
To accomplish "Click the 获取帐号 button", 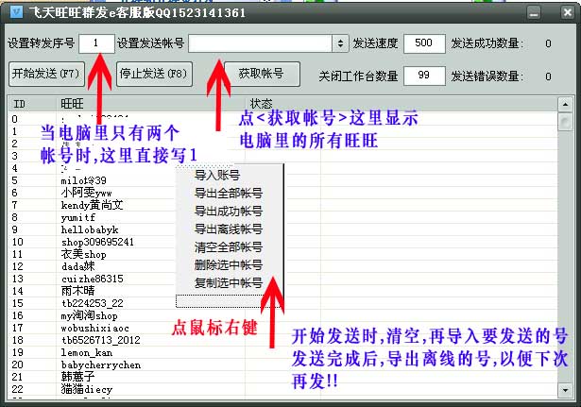I will (262, 74).
